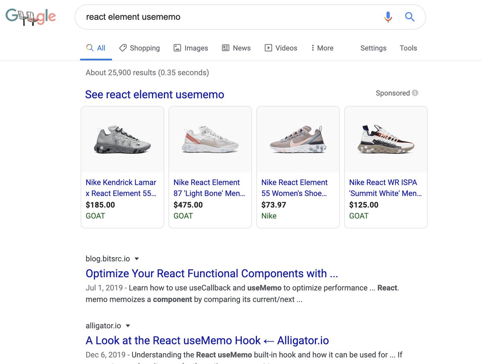Open the Videos tab
482x364 pixels.
281,48
